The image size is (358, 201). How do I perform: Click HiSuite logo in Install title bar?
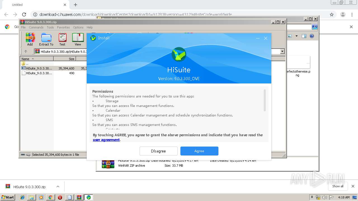click(x=93, y=38)
